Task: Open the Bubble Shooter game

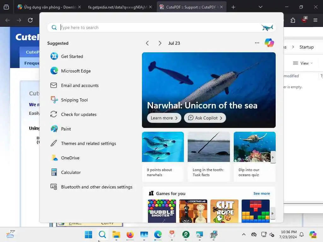Action: [162, 211]
